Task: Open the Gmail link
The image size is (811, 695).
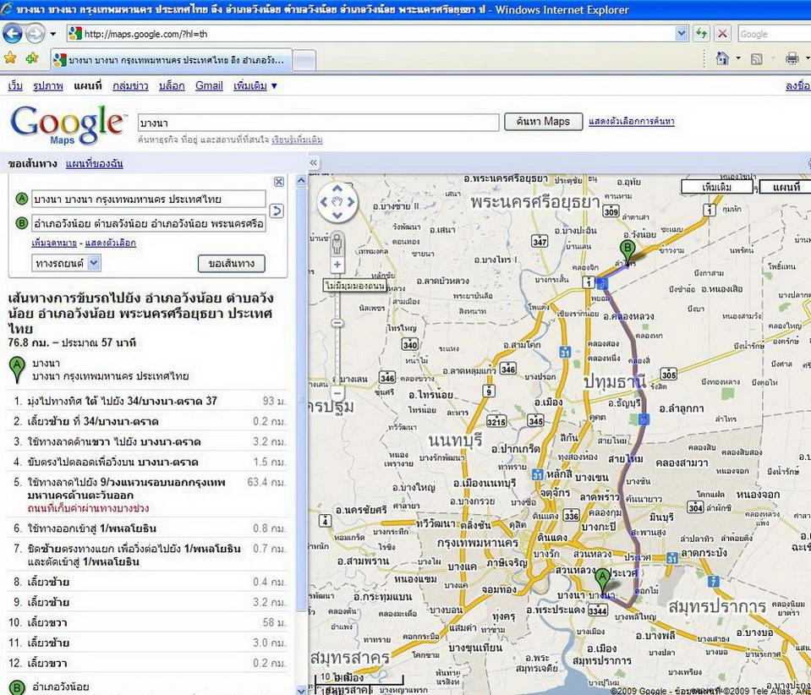Action: (209, 86)
